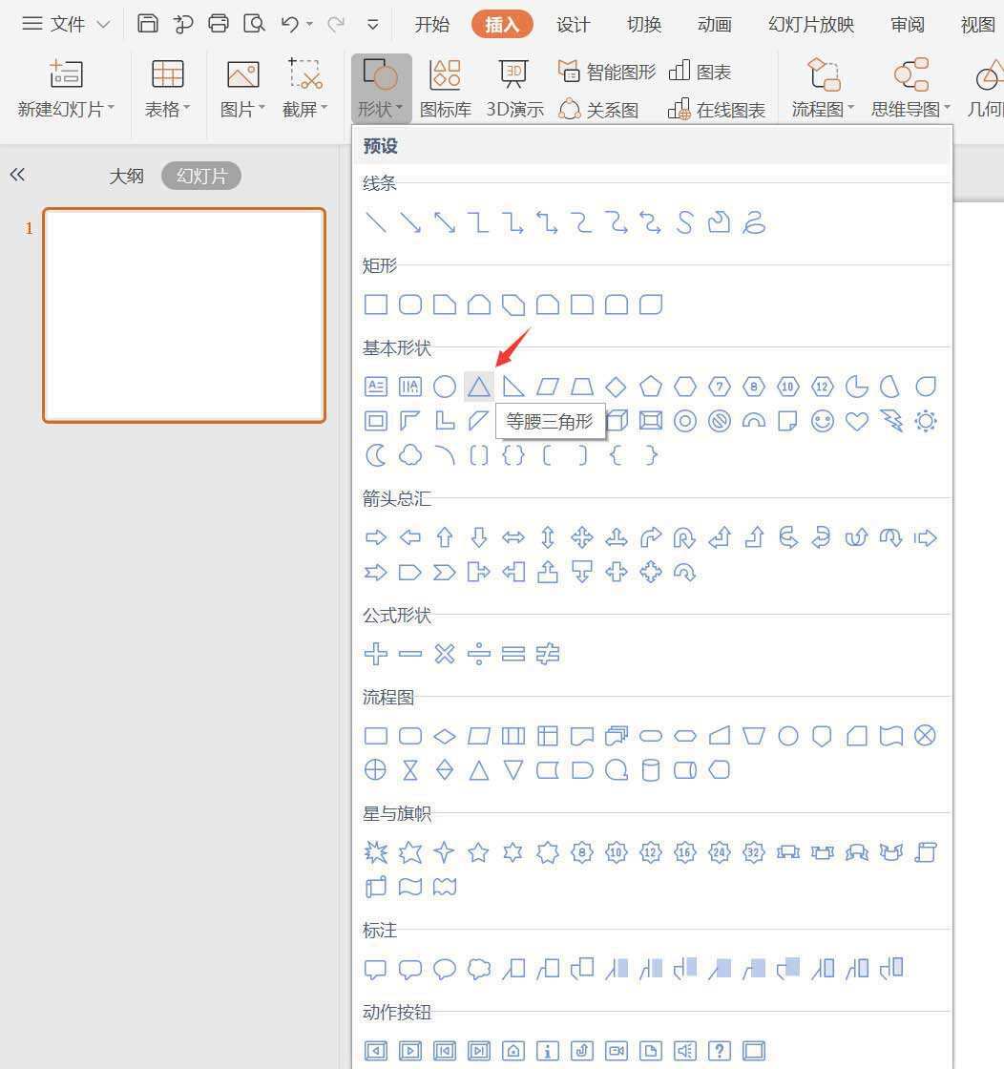Viewport: 1004px width, 1069px height.
Task: Select the cube basic shape
Action: (616, 421)
